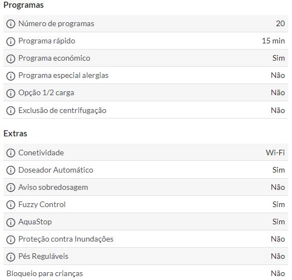Show info for Doseador Automático
This screenshot has width=292, height=280.
click(11, 170)
